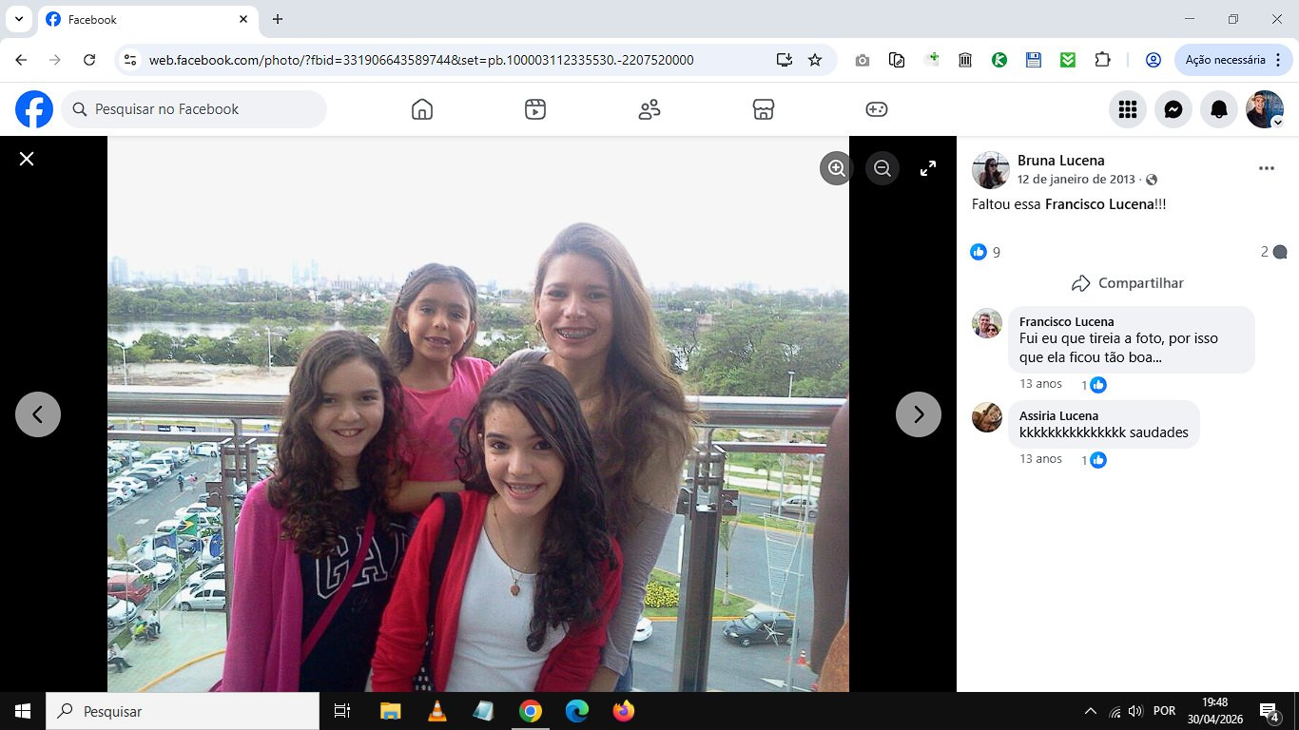The image size is (1299, 730).
Task: Open VLC from the taskbar
Action: pyautogui.click(x=437, y=711)
